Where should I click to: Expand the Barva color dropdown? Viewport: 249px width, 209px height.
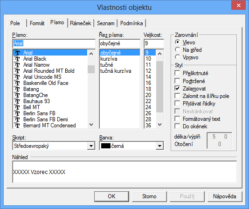tap(159, 146)
